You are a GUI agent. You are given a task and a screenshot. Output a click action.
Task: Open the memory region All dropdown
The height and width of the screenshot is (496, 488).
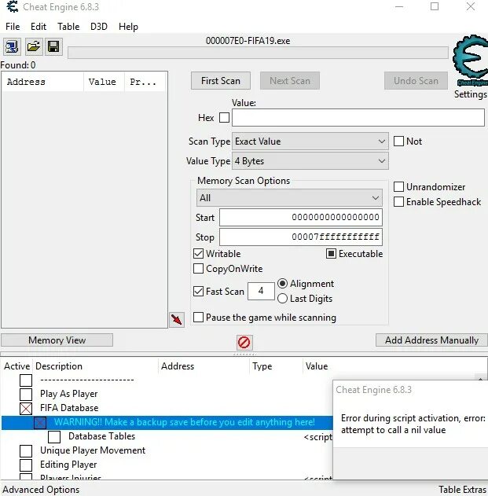[289, 198]
